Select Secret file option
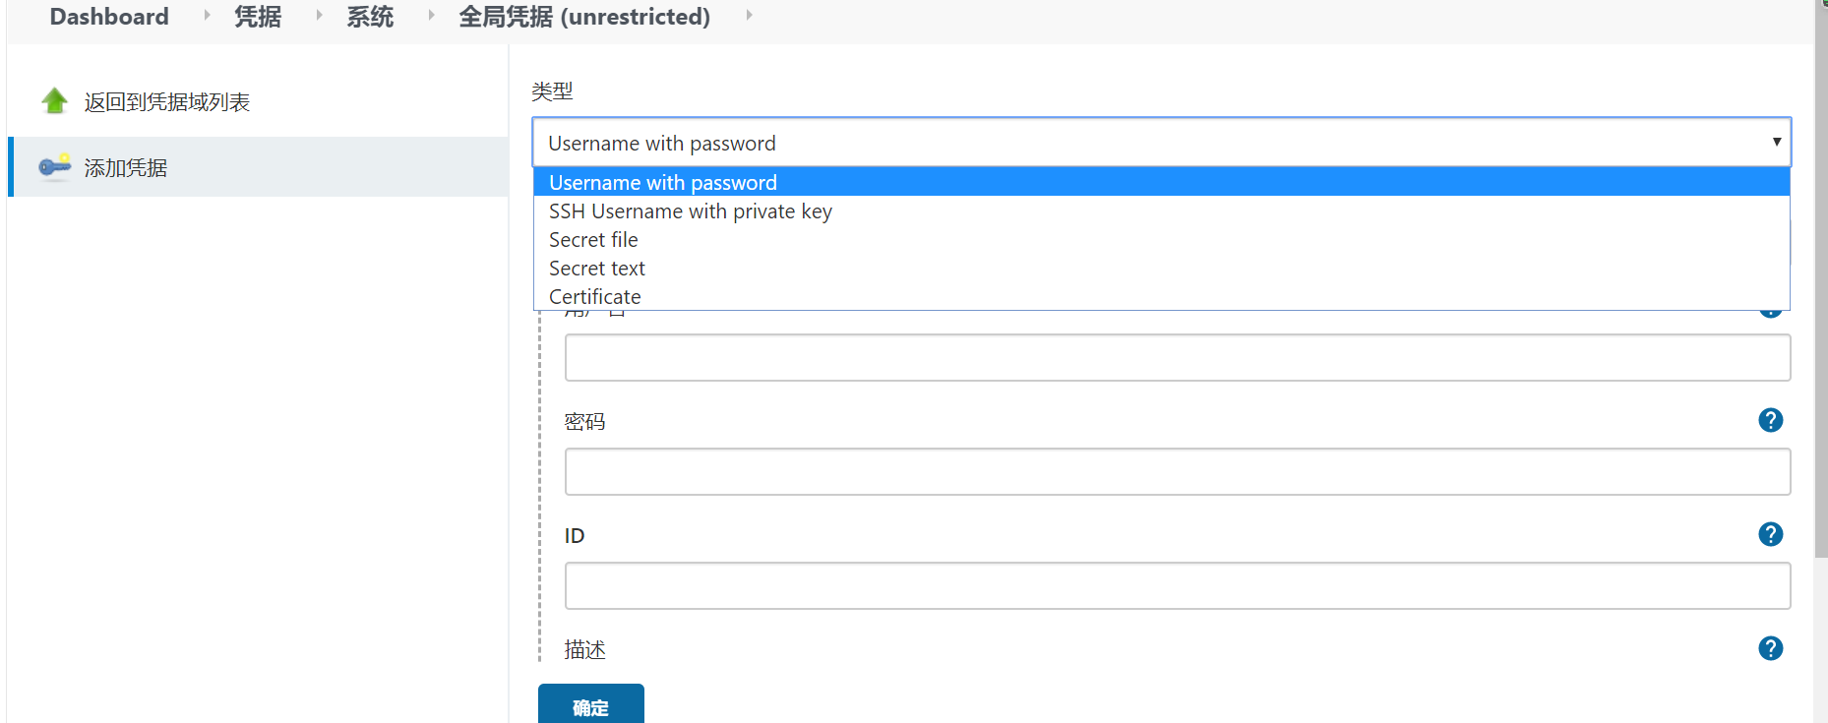Image resolution: width=1828 pixels, height=723 pixels. click(1161, 239)
